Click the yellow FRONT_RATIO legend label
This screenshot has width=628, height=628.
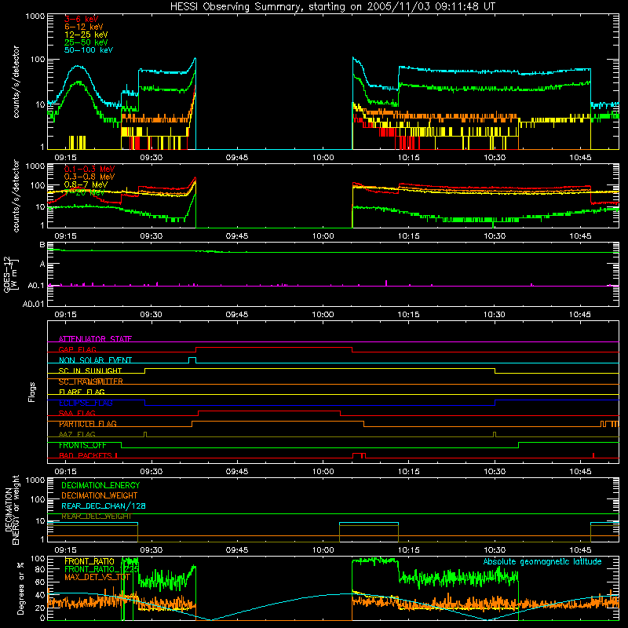89,561
